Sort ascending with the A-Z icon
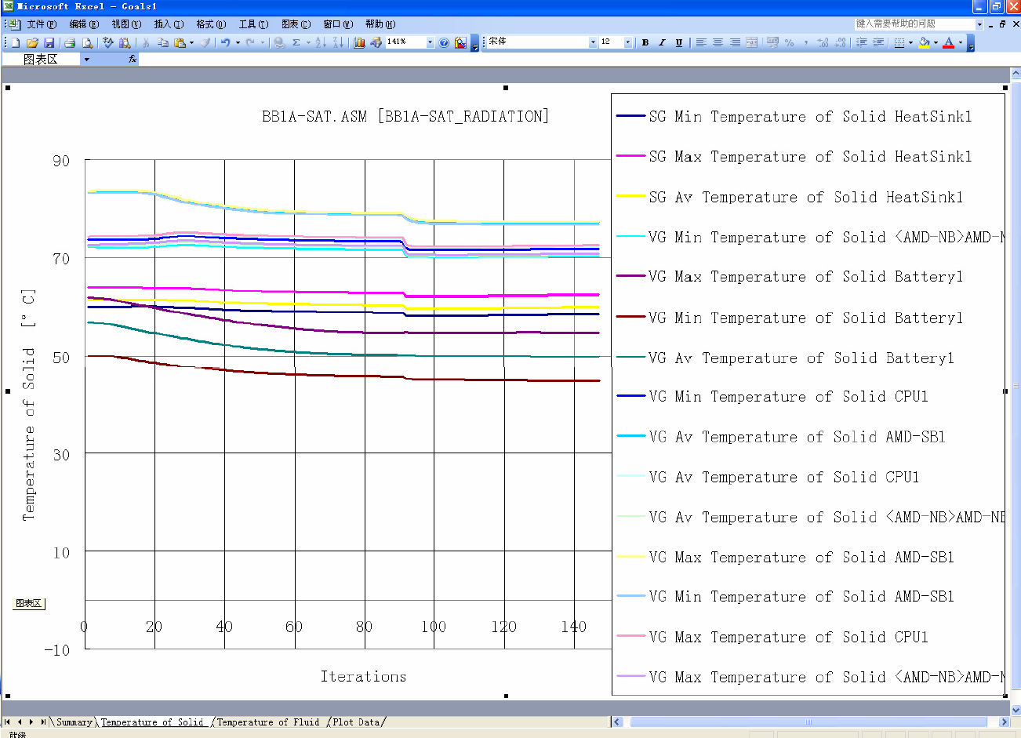This screenshot has width=1021, height=738. (x=321, y=42)
